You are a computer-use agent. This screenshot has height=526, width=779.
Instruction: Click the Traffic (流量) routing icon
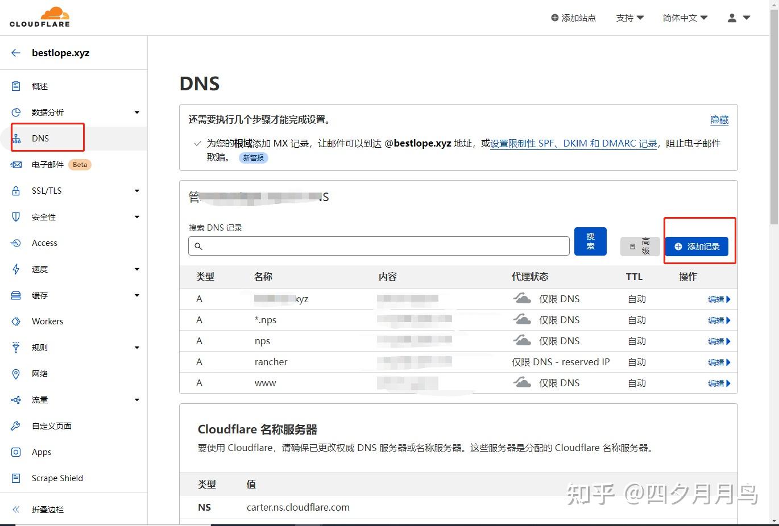coord(16,400)
